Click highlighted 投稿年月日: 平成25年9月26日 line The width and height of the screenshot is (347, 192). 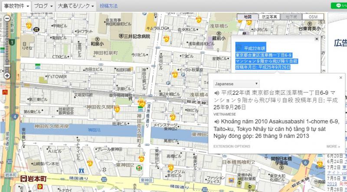[263, 67]
